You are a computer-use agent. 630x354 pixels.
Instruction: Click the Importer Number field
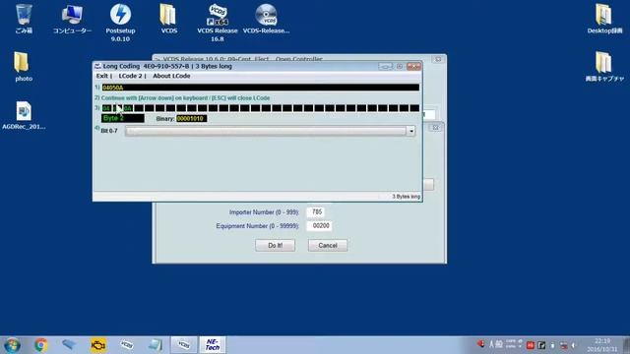coord(316,212)
